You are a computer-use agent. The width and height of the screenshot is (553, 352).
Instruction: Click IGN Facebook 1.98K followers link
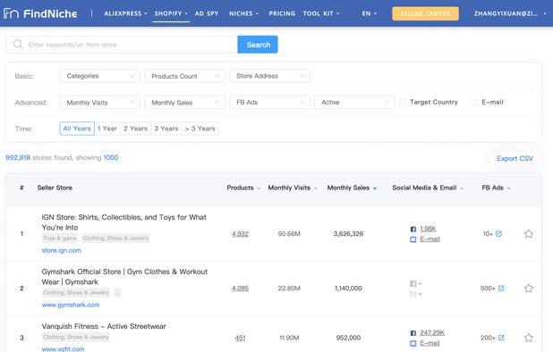(x=428, y=229)
